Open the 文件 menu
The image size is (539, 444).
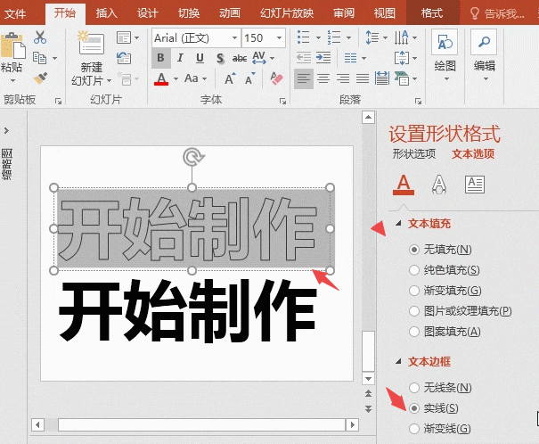[15, 13]
